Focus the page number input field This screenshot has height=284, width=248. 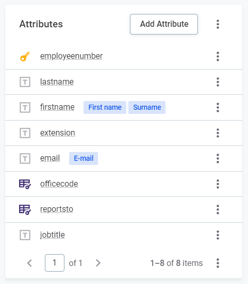[55, 263]
